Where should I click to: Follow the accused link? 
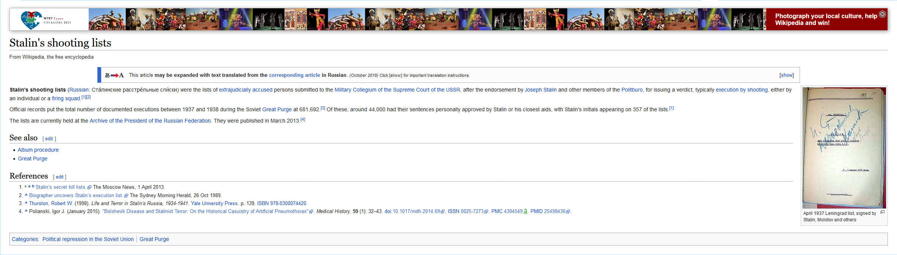pyautogui.click(x=262, y=90)
